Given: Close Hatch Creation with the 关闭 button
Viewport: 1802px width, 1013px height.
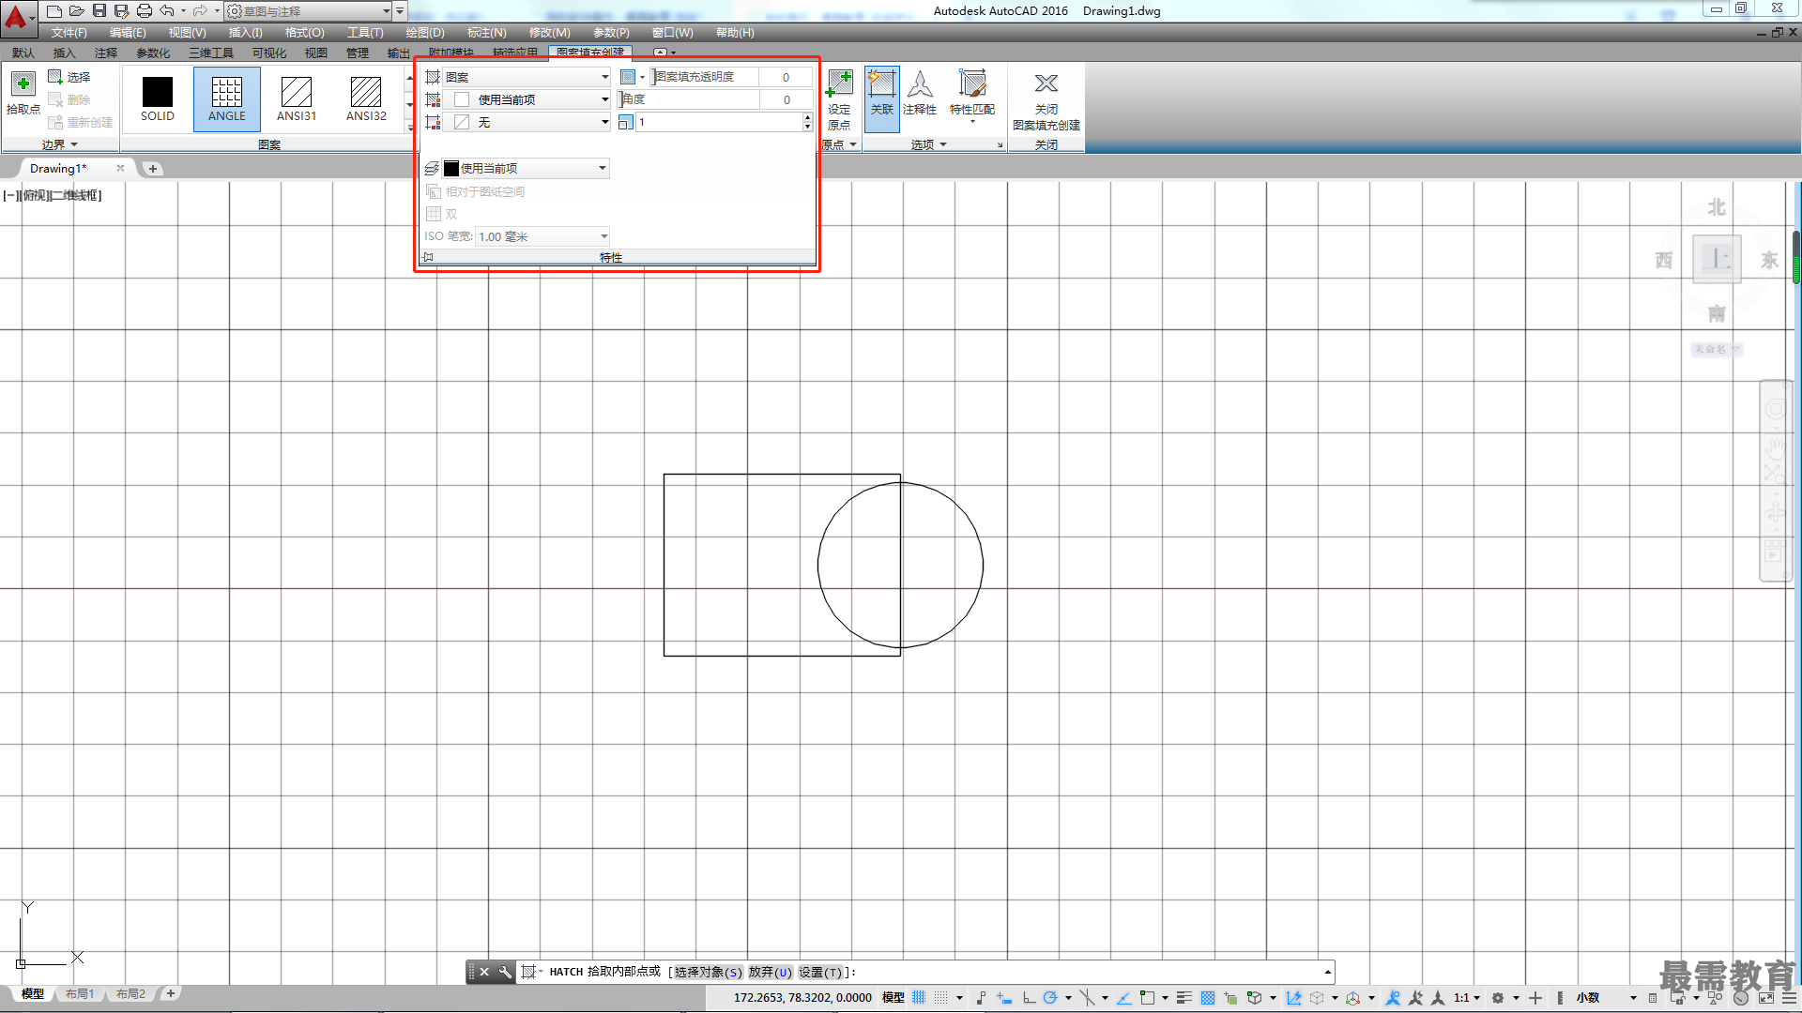Looking at the screenshot, I should pyautogui.click(x=1046, y=100).
